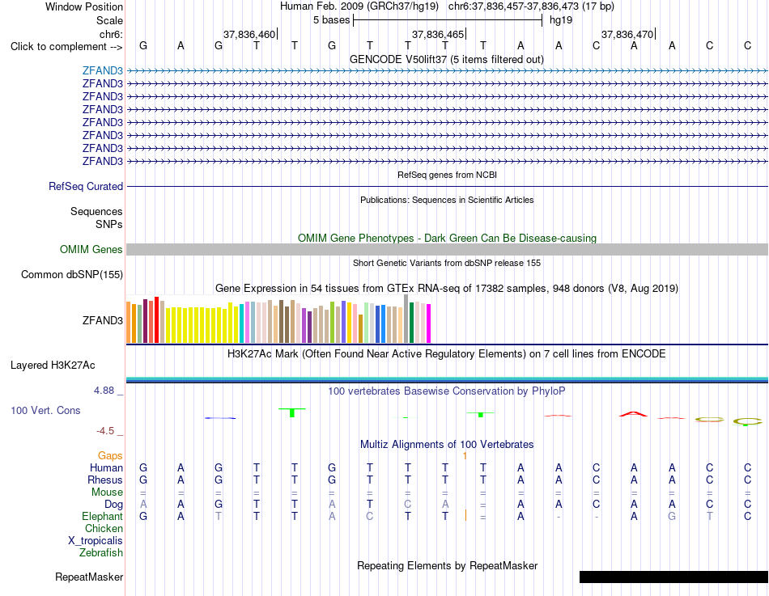769x596 pixels.
Task: Select the Sequences track label
Action: click(96, 211)
